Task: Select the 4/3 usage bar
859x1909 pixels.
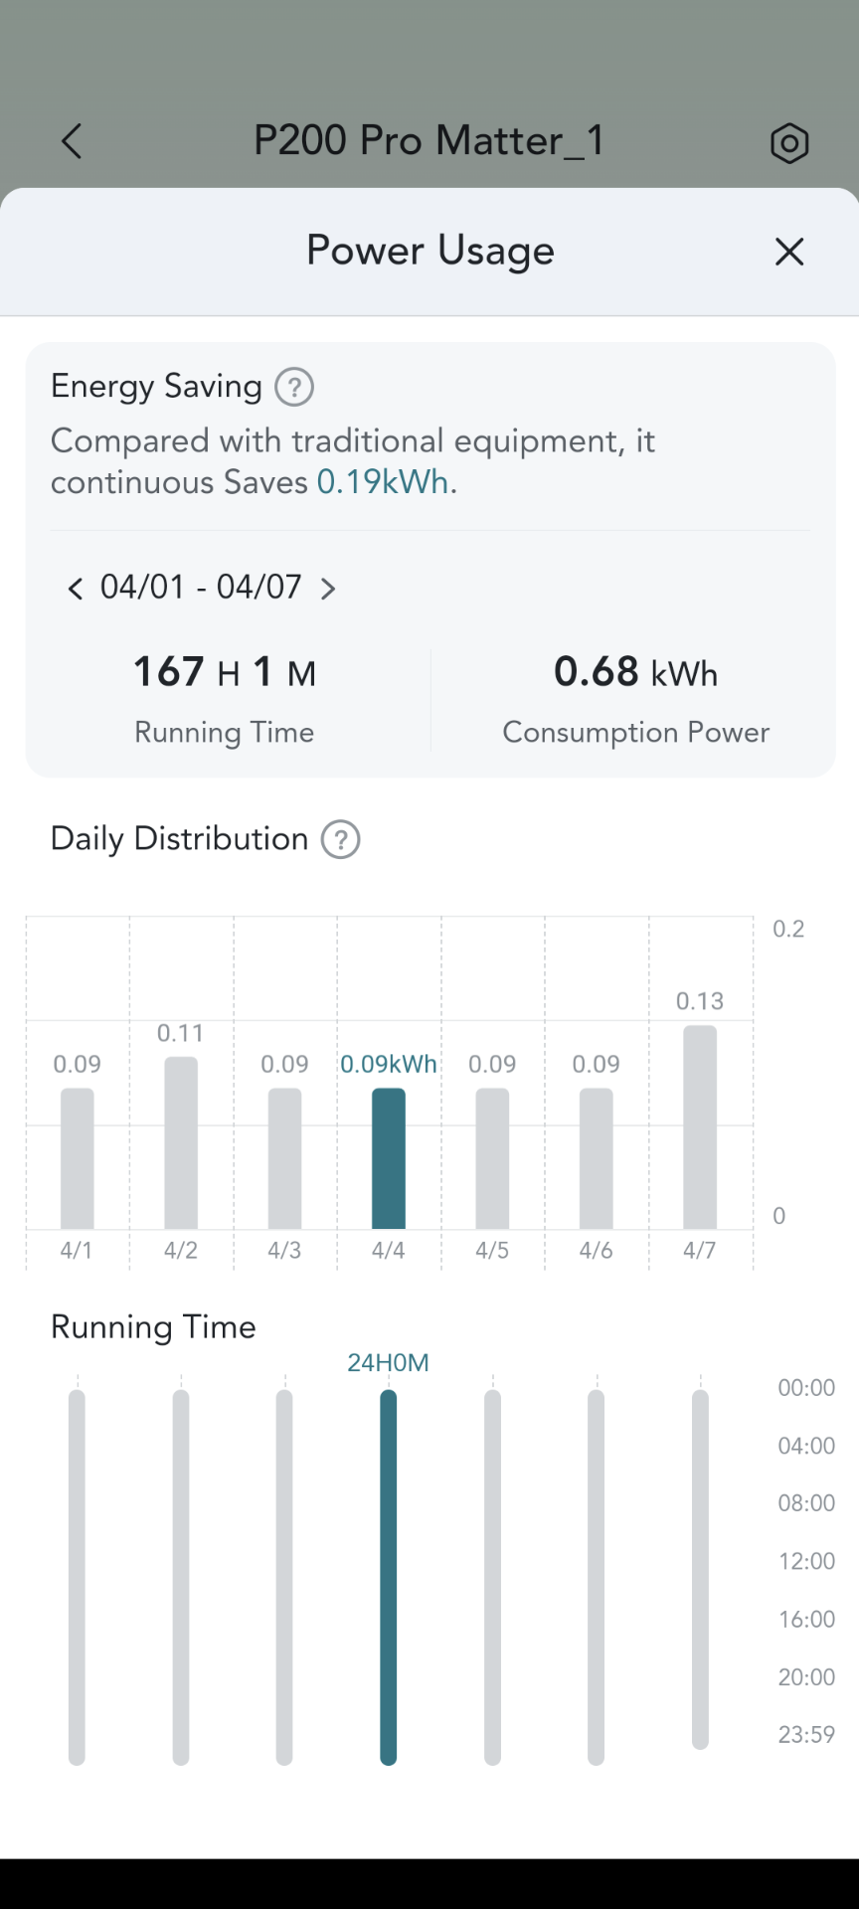Action: (284, 1158)
